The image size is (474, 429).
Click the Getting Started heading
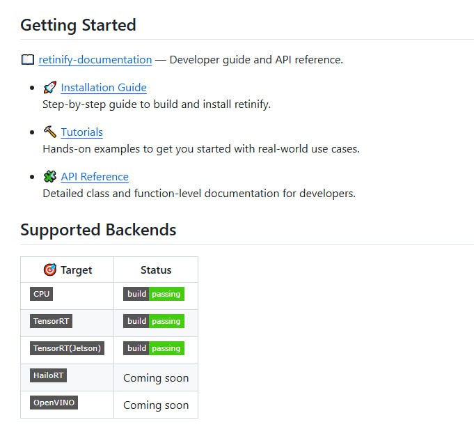(x=78, y=25)
